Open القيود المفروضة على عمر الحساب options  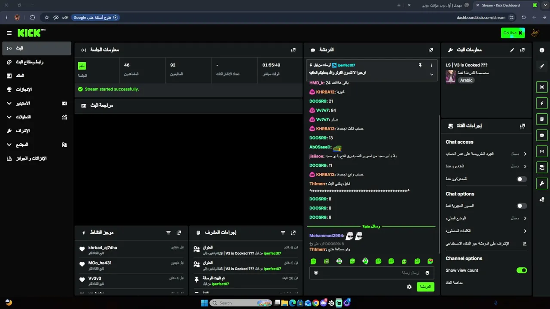click(x=486, y=154)
